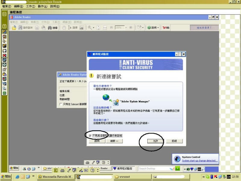
Task: Click the black 224 tray icon
Action: [229, 177]
